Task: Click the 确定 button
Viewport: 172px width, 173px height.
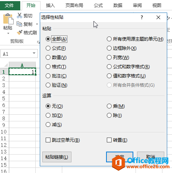Action: pos(120,157)
